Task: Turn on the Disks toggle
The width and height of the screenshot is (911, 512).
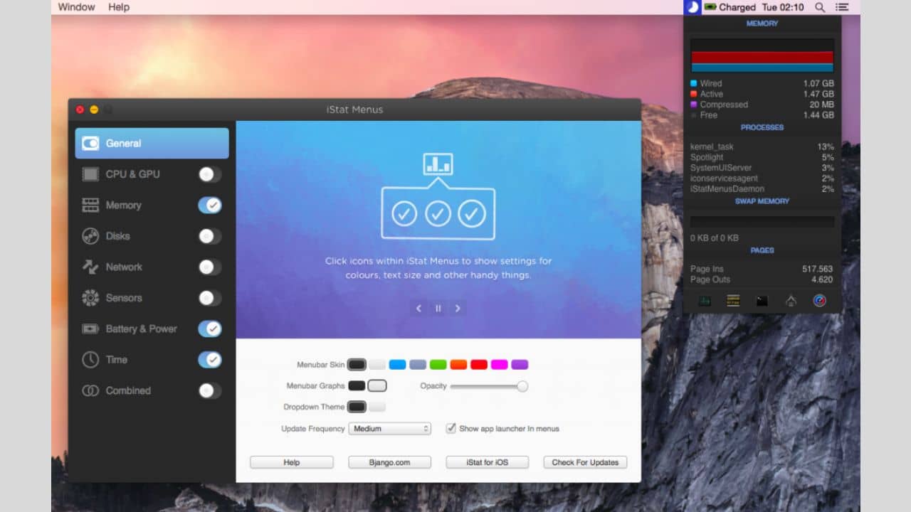Action: coord(210,236)
